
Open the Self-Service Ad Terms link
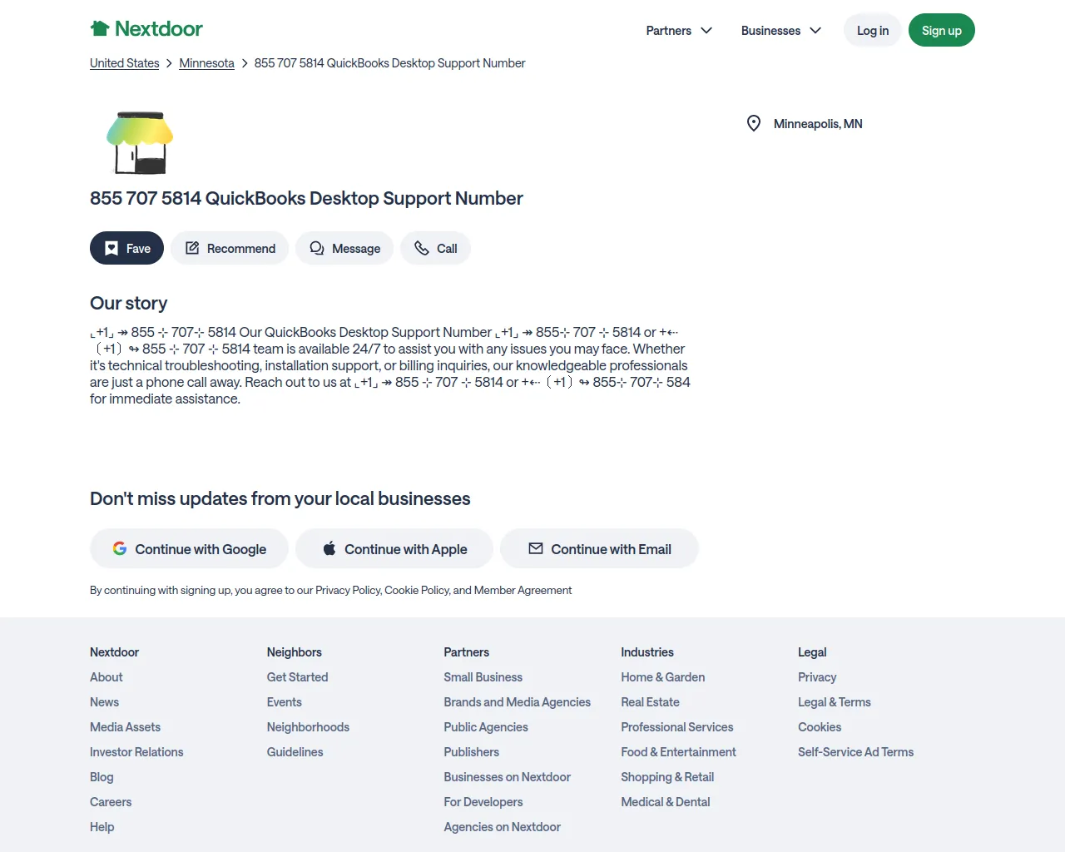point(856,752)
